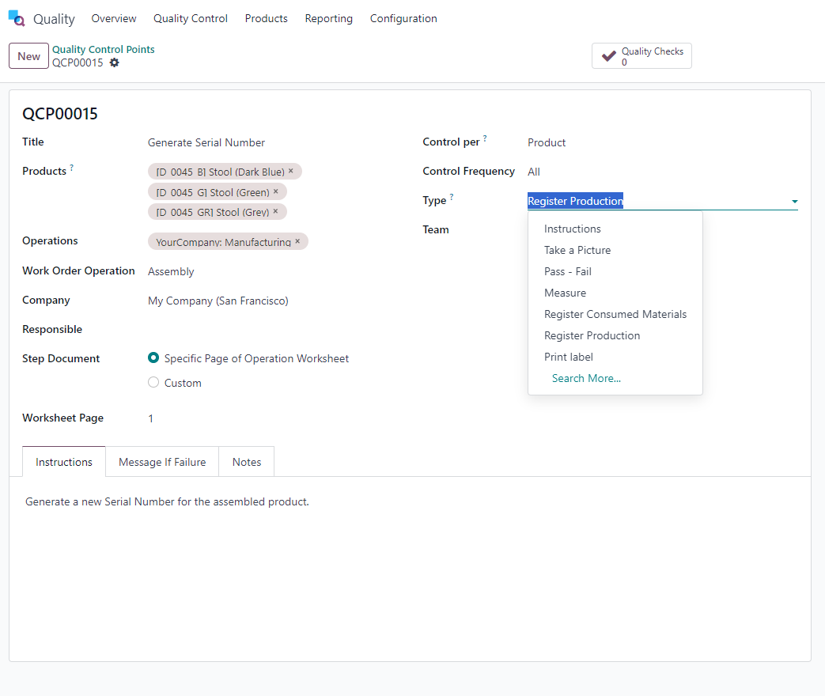Remove the Stool (Green) product tag
This screenshot has height=696, width=825.
click(x=276, y=191)
